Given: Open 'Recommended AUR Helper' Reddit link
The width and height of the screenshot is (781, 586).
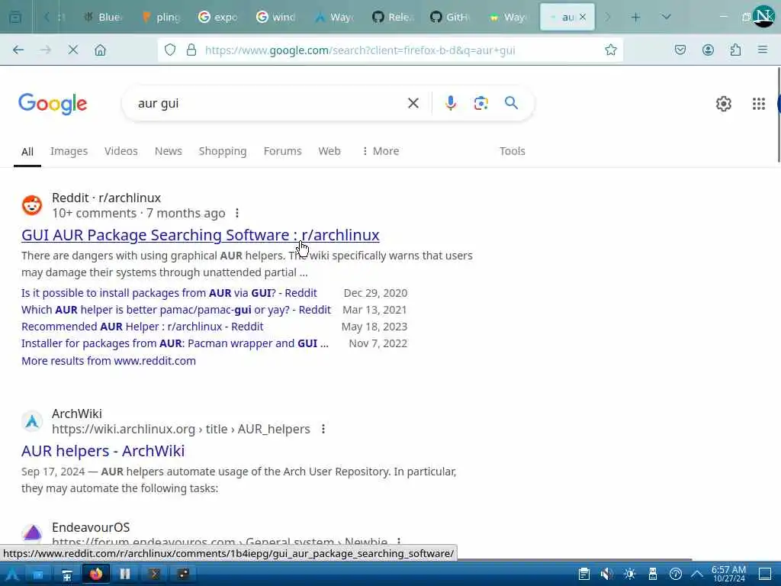Looking at the screenshot, I should (x=143, y=327).
